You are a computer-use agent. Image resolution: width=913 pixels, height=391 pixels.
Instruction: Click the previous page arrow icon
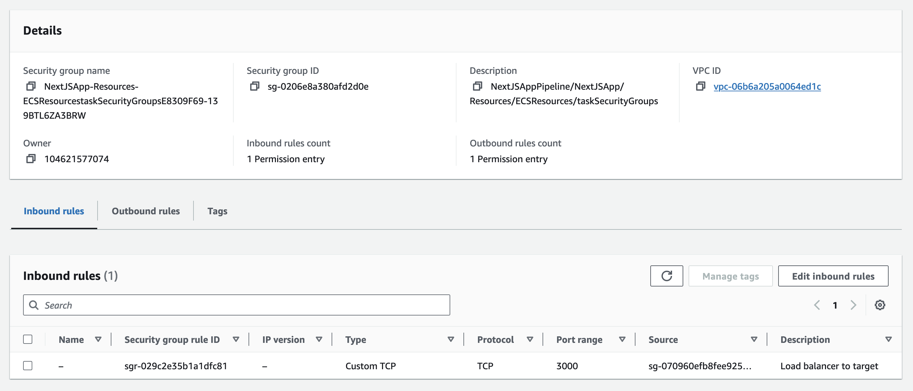pos(817,305)
